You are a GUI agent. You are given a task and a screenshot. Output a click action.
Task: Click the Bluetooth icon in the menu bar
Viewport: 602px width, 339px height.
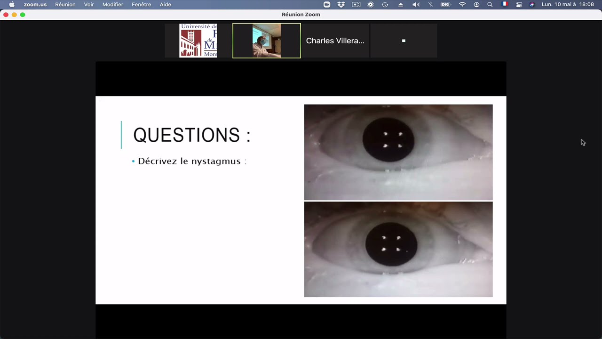(x=430, y=4)
